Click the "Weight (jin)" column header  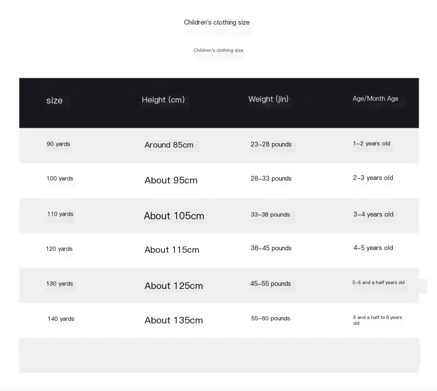pos(268,99)
